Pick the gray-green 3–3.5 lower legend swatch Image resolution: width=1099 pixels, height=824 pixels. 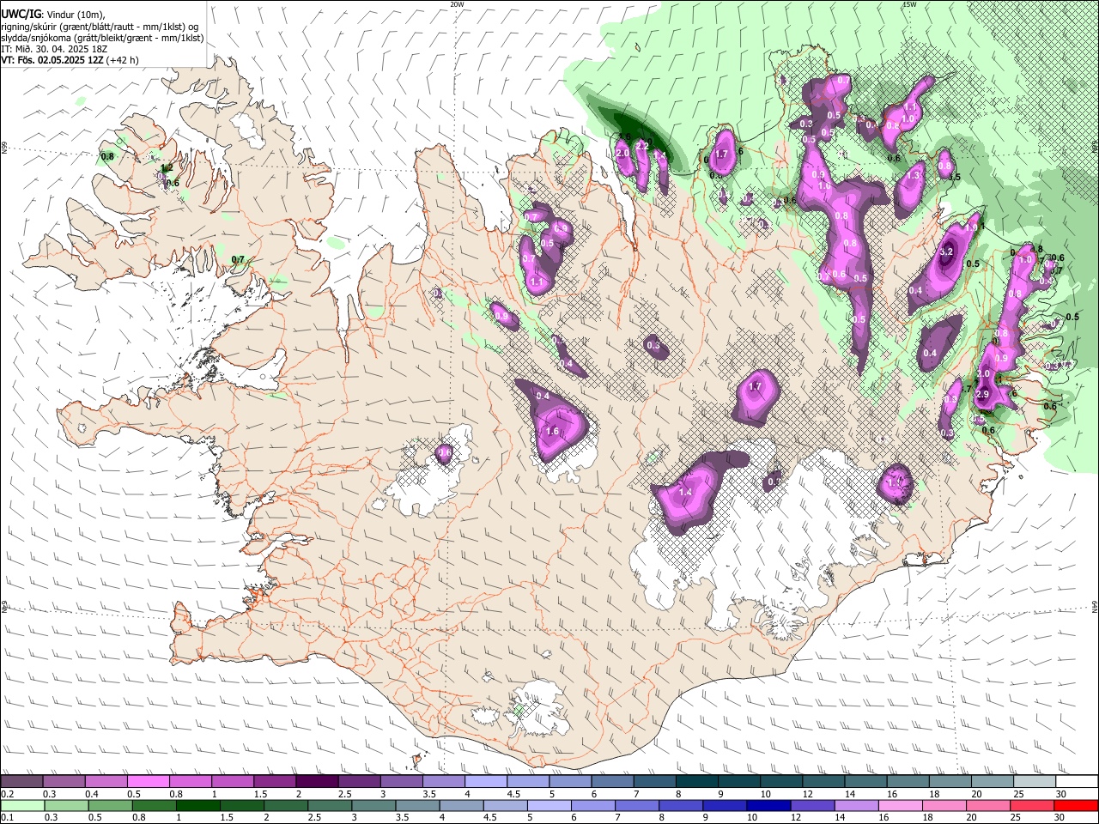click(375, 805)
